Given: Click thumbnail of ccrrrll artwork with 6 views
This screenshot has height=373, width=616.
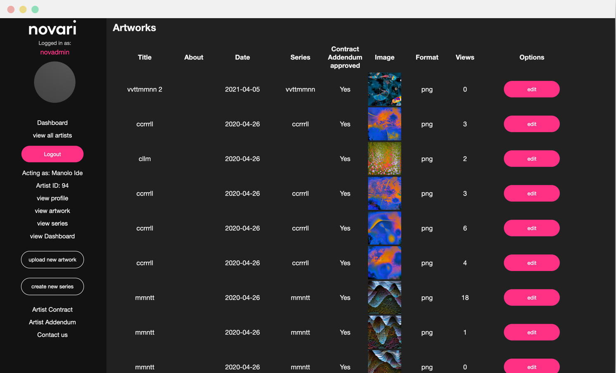Looking at the screenshot, I should point(384,228).
